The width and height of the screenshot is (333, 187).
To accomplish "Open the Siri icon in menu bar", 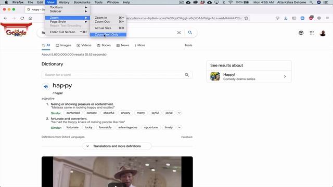I will click(x=319, y=2).
